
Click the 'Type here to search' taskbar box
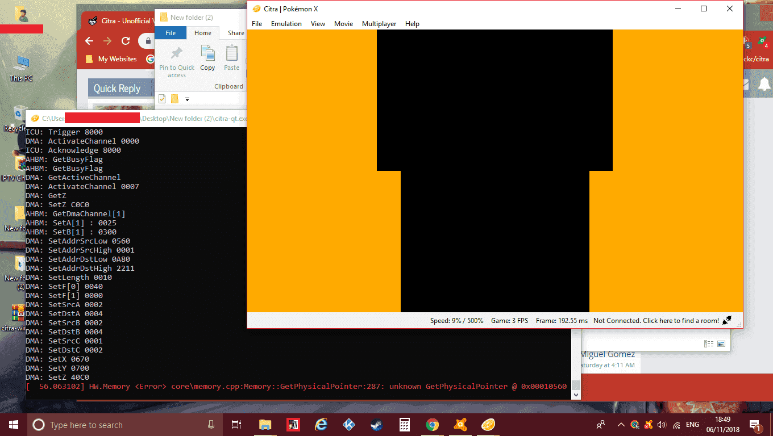coord(125,425)
